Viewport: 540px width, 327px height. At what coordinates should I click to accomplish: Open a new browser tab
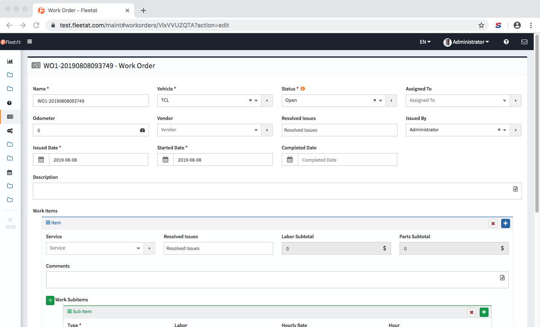143,10
